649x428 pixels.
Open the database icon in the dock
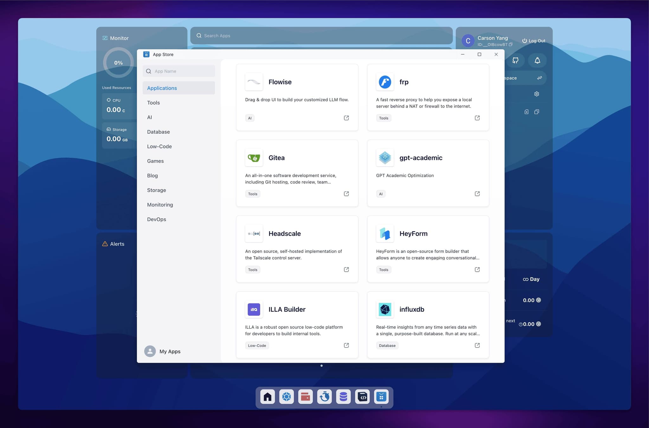pyautogui.click(x=344, y=396)
